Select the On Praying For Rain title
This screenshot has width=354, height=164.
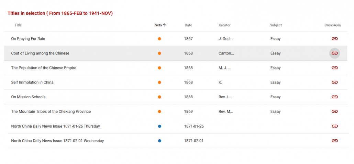(x=28, y=39)
